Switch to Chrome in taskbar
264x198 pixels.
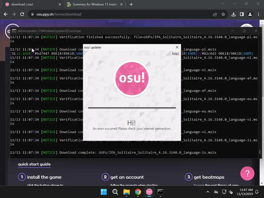pos(138,192)
